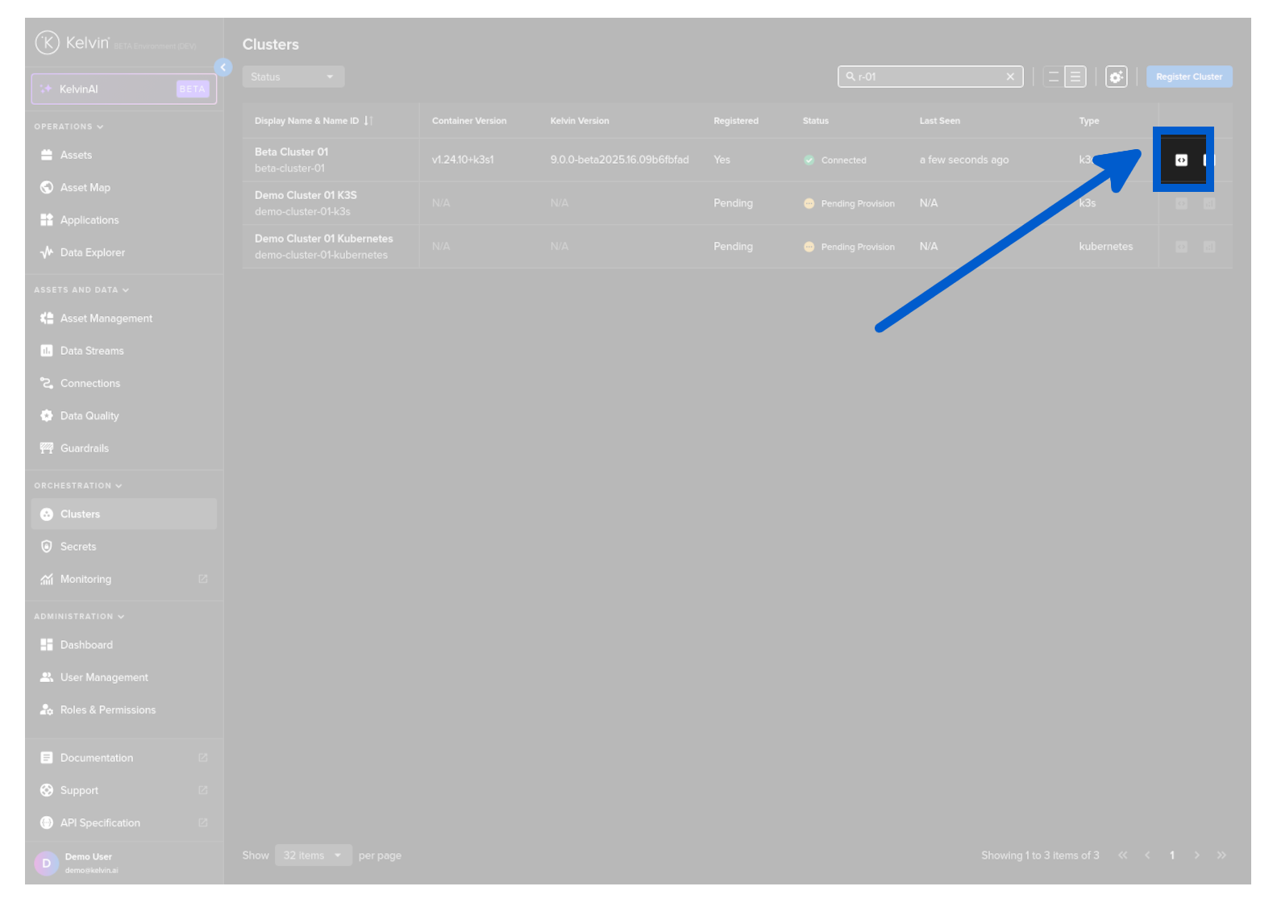This screenshot has width=1277, height=903.
Task: Open the Guardrails page
Action: tap(84, 448)
